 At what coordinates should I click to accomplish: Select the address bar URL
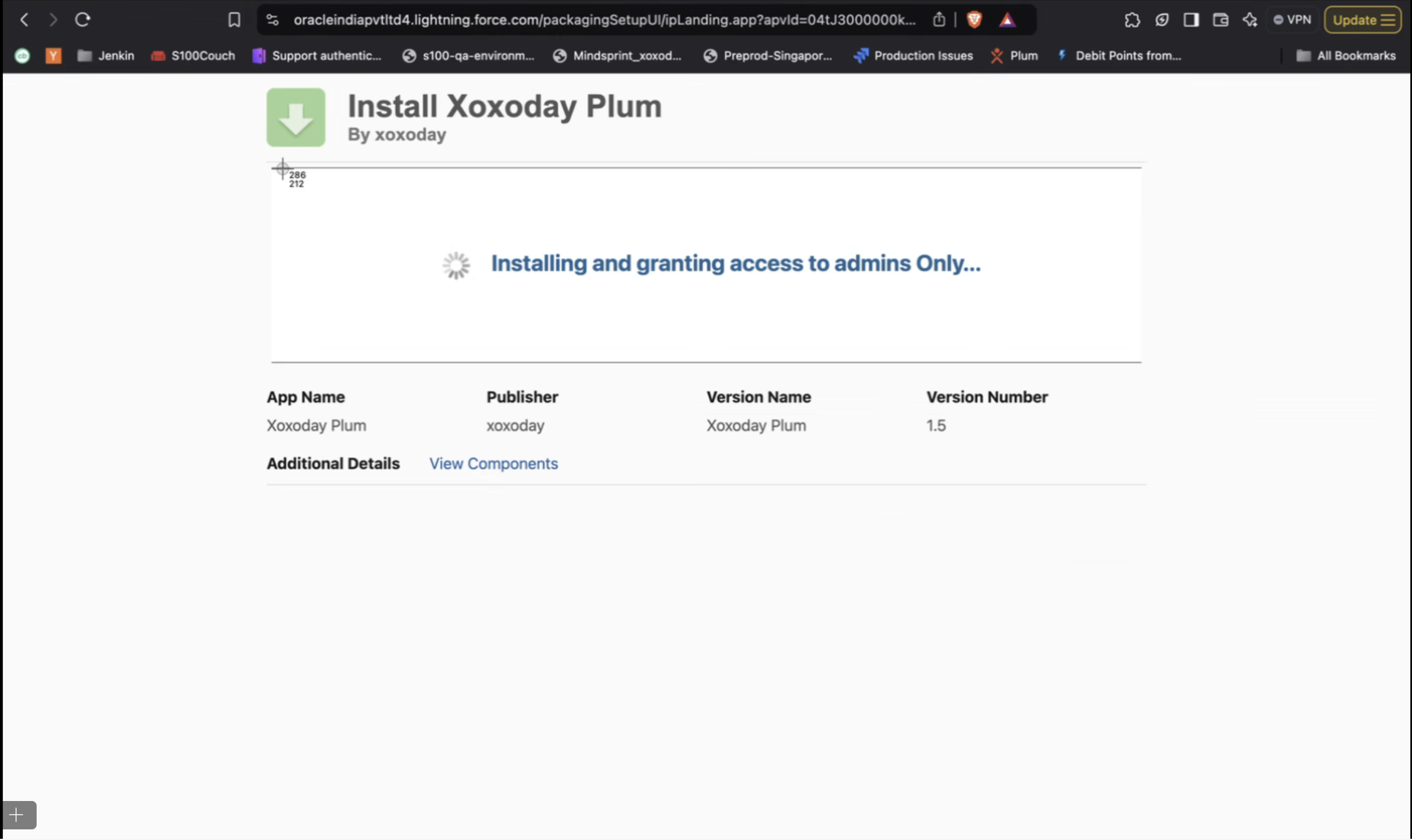coord(604,19)
